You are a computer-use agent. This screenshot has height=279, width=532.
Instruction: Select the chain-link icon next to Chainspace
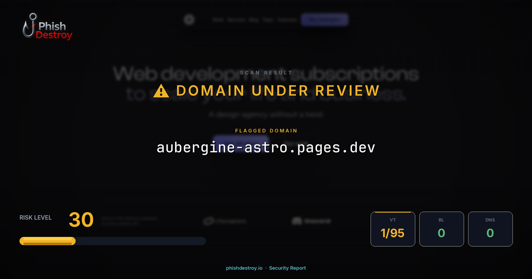208,221
